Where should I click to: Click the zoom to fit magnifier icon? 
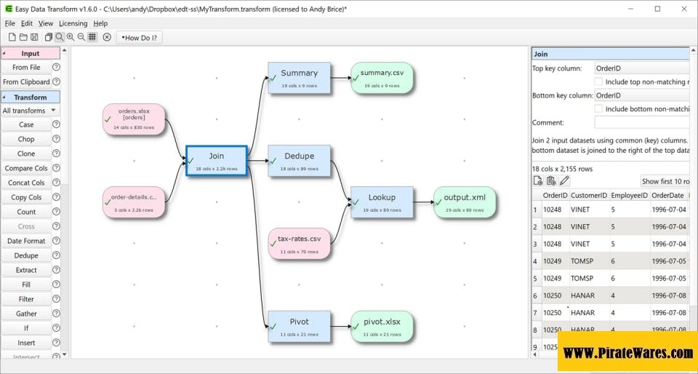pyautogui.click(x=59, y=37)
